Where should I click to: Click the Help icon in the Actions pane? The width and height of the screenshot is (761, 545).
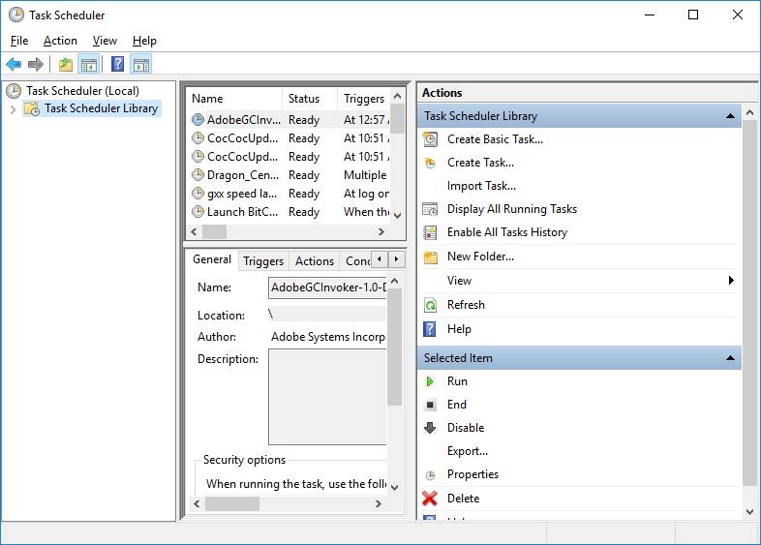[x=430, y=329]
